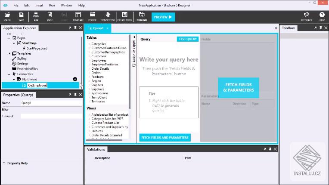This screenshot has width=329, height=185.
Task: Open the Feedback icon
Action: [x=307, y=17]
